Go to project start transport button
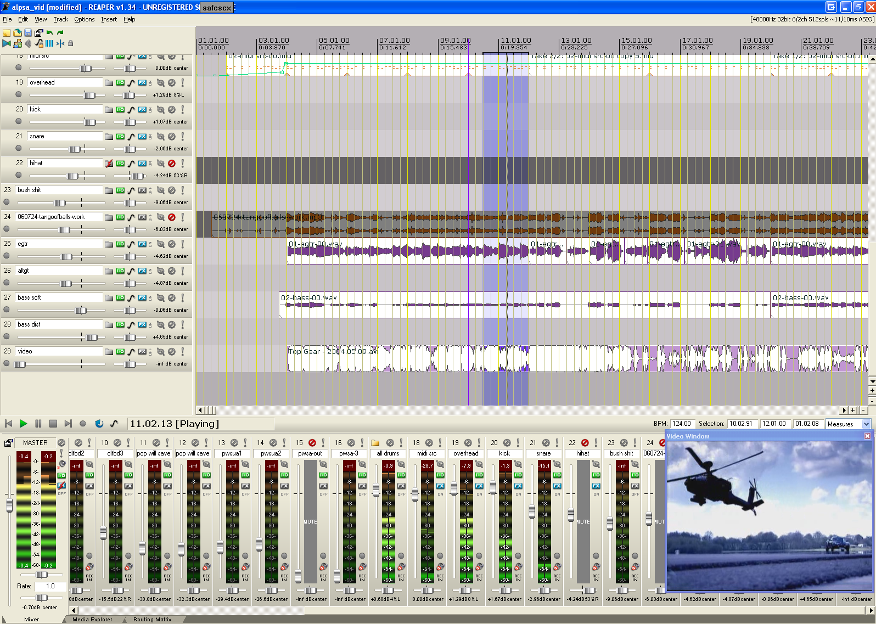 tap(8, 424)
